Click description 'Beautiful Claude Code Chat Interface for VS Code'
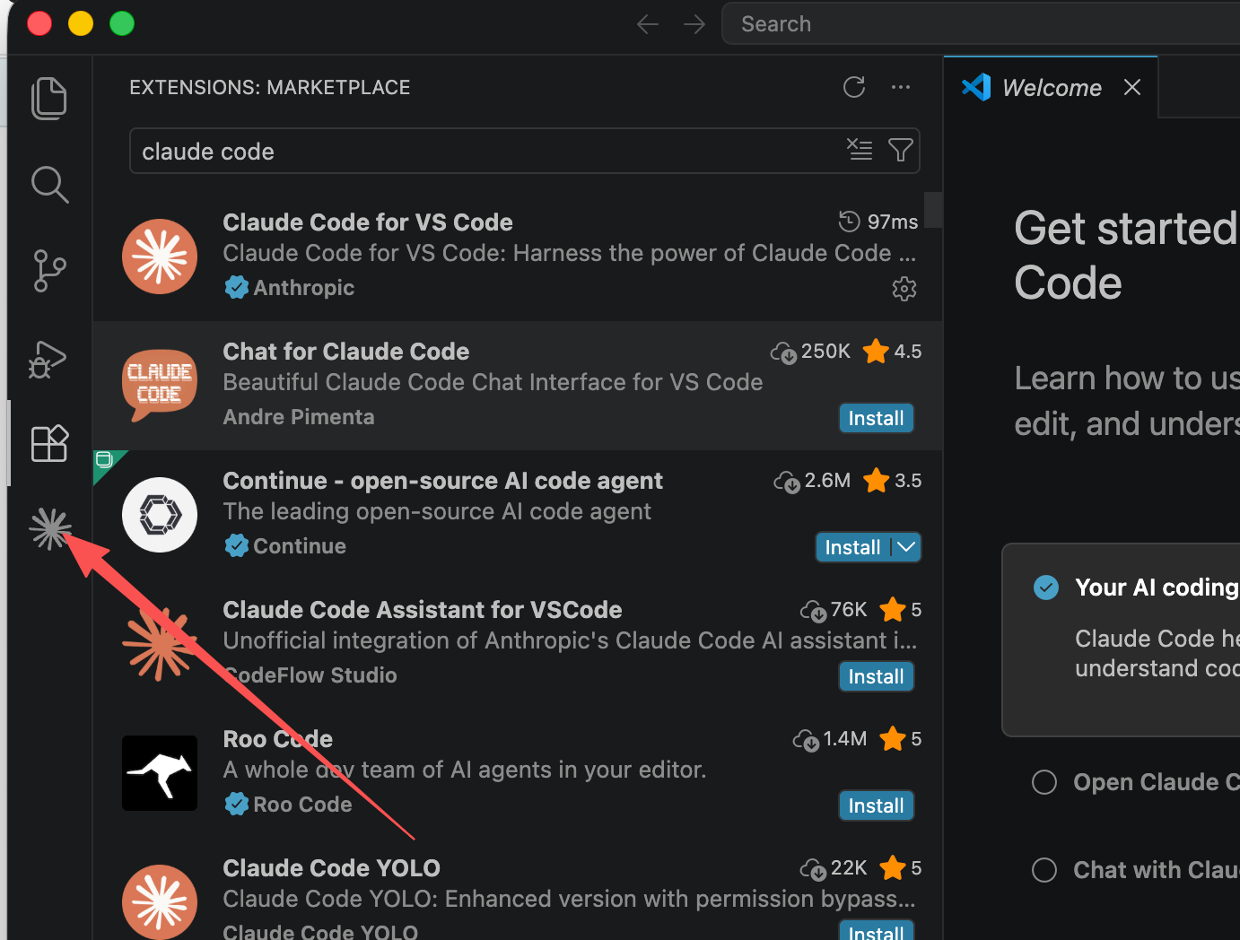The height and width of the screenshot is (940, 1240). tap(493, 382)
